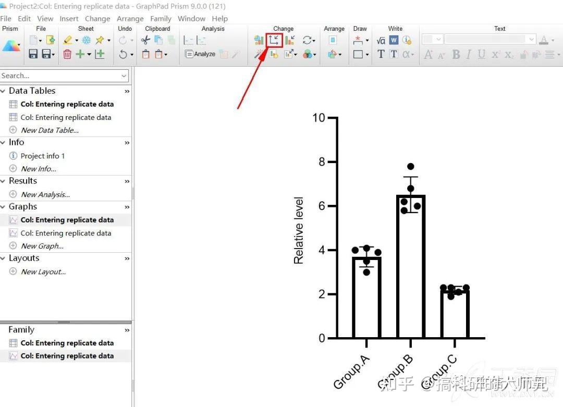Click the pushpin sheet icon
The width and height of the screenshot is (563, 407).
[x=100, y=40]
